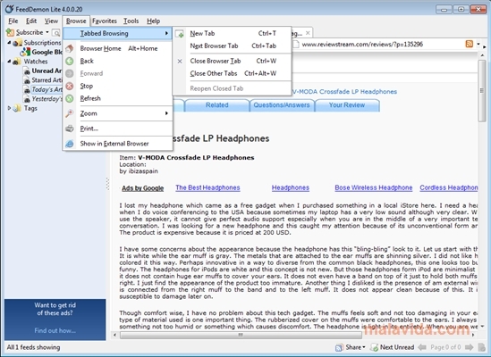Click the Show in External Browser icon

point(70,144)
